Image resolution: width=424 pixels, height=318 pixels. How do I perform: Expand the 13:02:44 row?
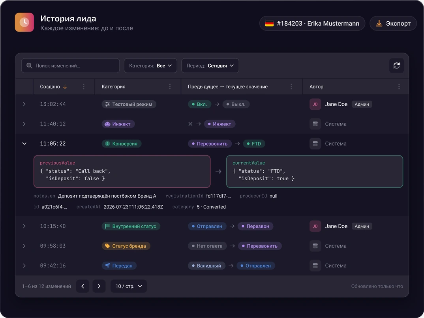click(24, 104)
